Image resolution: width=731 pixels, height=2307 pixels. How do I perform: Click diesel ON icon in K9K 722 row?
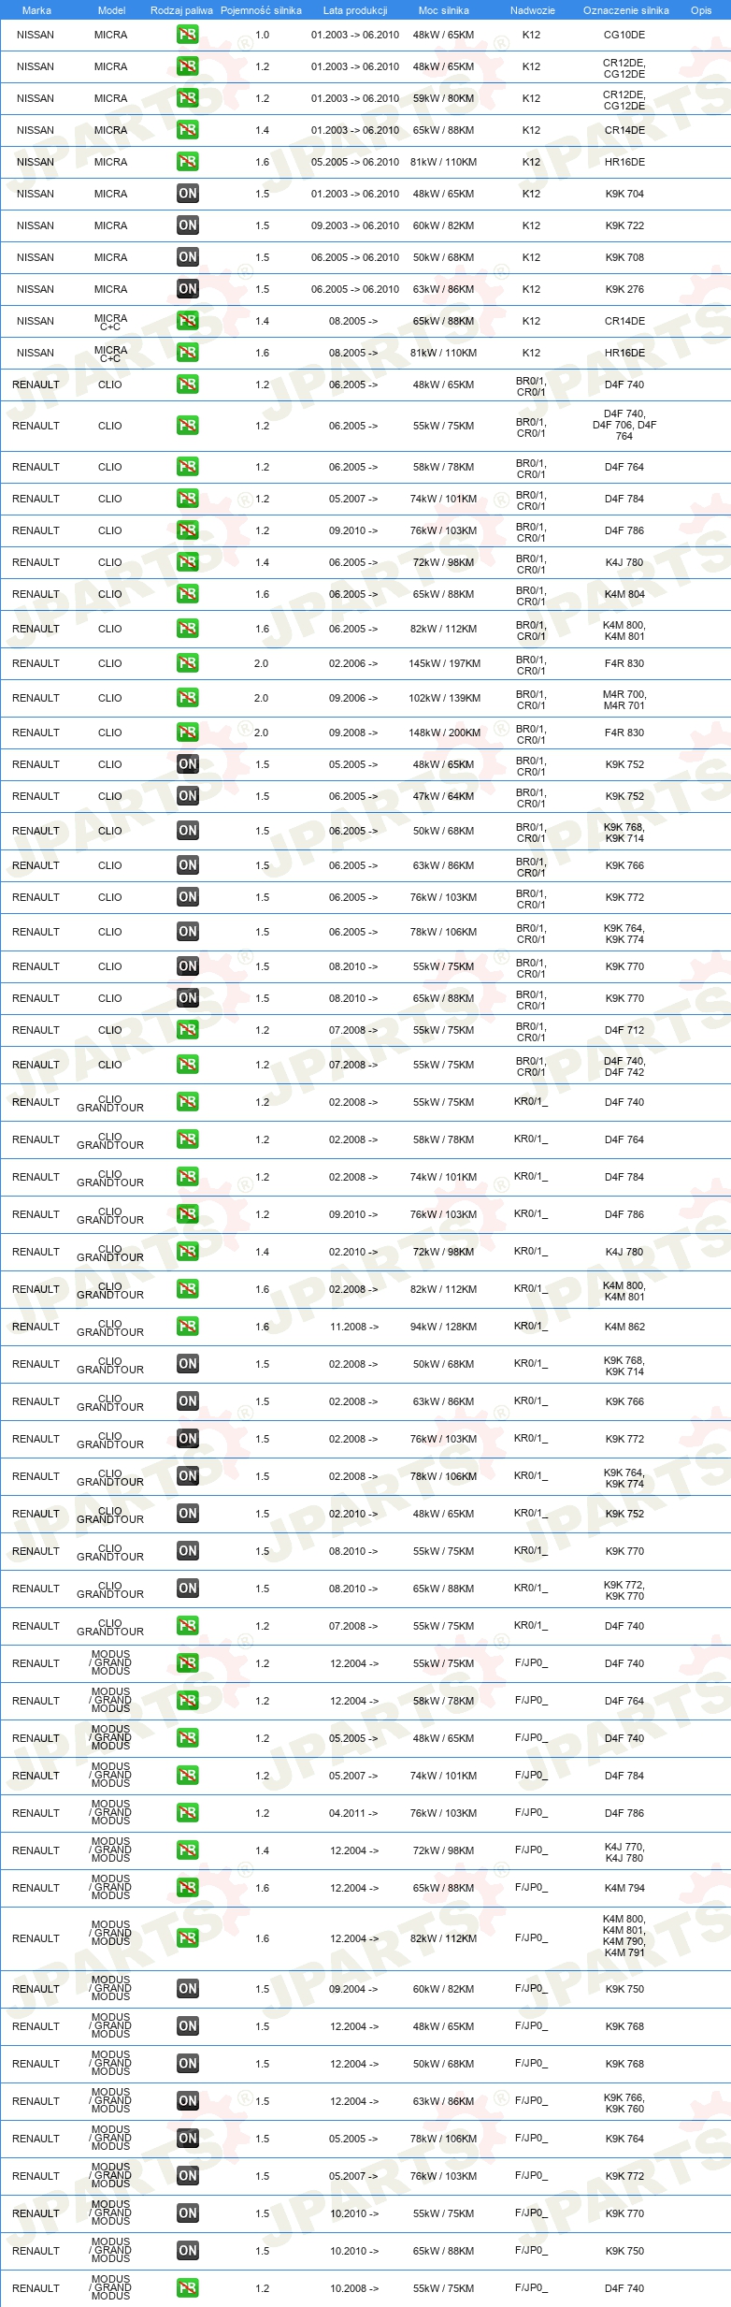pyautogui.click(x=187, y=225)
